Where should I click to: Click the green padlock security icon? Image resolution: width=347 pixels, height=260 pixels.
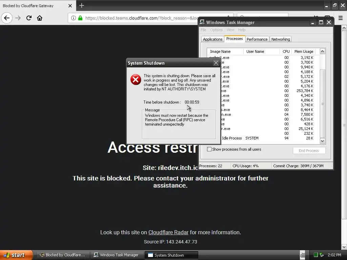pos(80,18)
